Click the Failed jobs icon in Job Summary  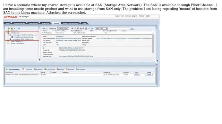58,70
